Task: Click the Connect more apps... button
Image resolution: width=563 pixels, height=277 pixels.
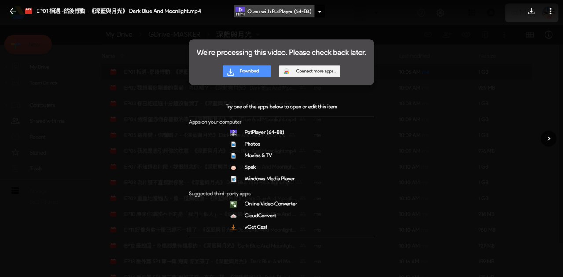Action: 309,71
